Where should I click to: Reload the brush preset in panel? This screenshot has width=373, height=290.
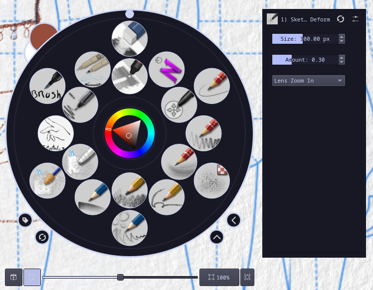pos(341,19)
